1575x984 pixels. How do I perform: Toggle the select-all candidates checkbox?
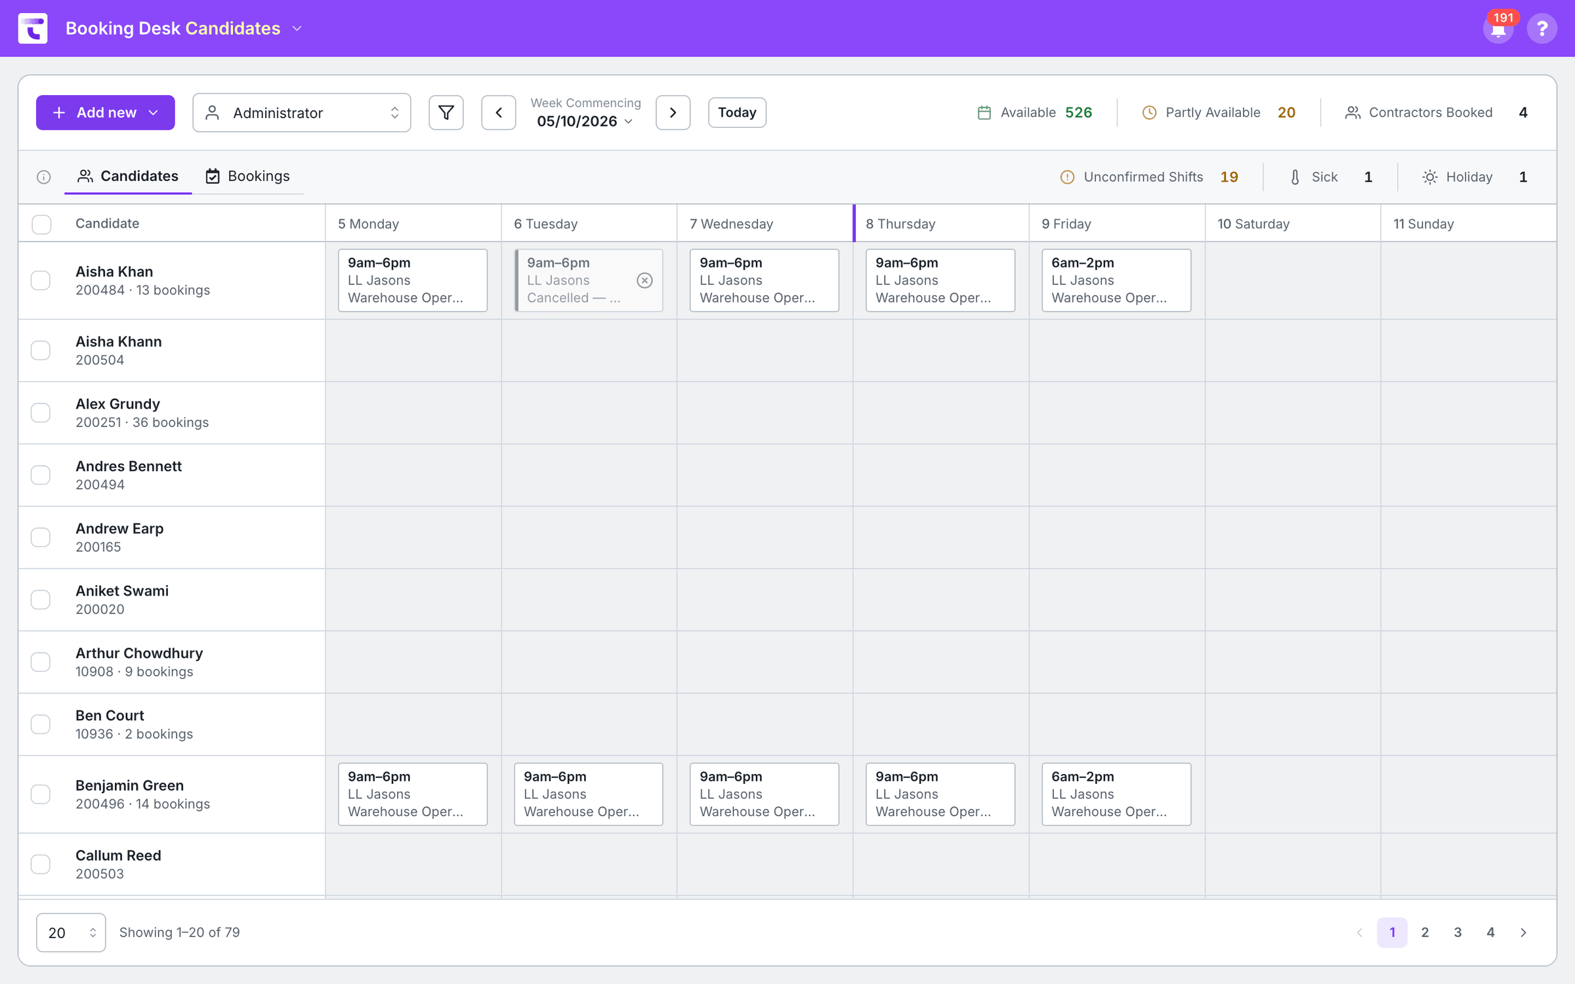click(41, 224)
